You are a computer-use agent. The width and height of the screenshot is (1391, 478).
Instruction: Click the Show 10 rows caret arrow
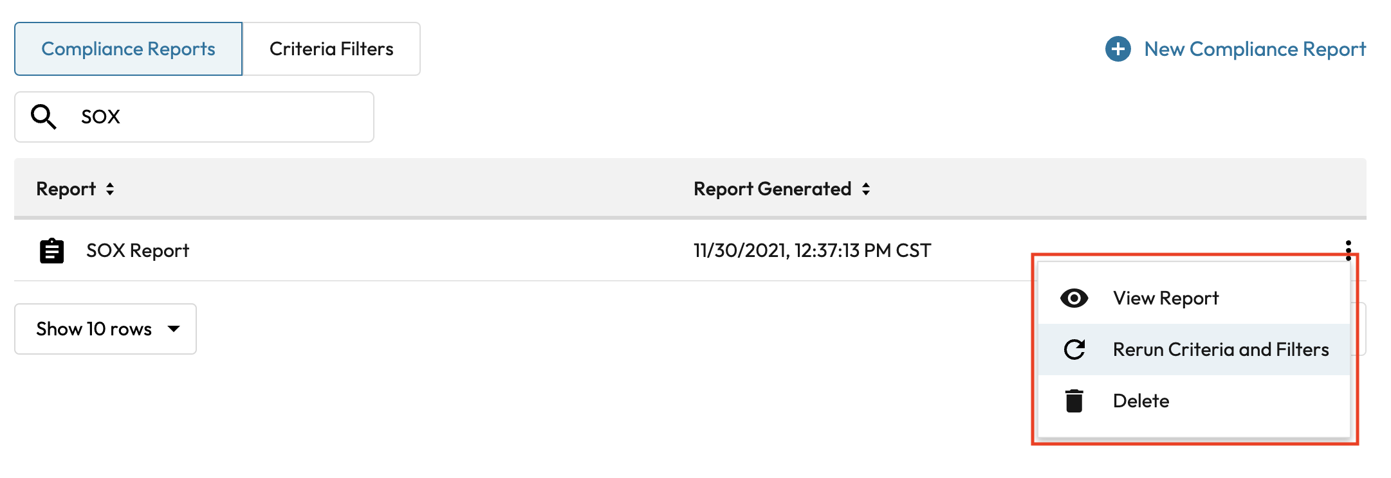coord(174,329)
